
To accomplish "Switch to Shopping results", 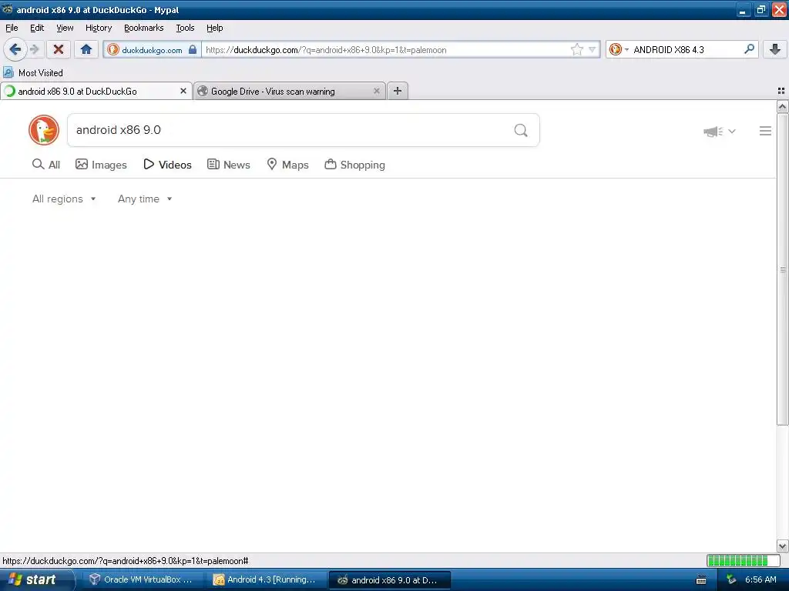I will click(354, 165).
